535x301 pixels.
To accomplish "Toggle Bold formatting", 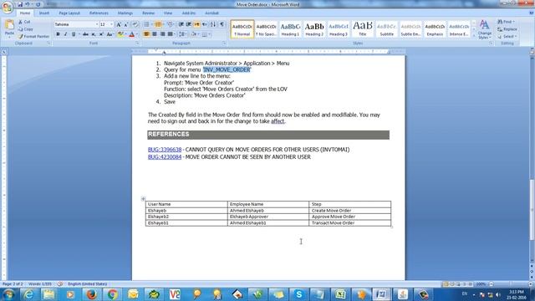I will (x=58, y=34).
